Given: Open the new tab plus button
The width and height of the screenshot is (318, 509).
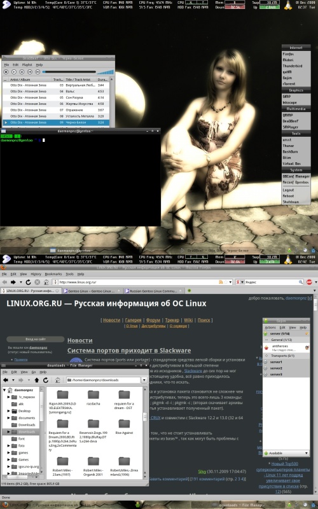Looking at the screenshot, I should pos(189,291).
